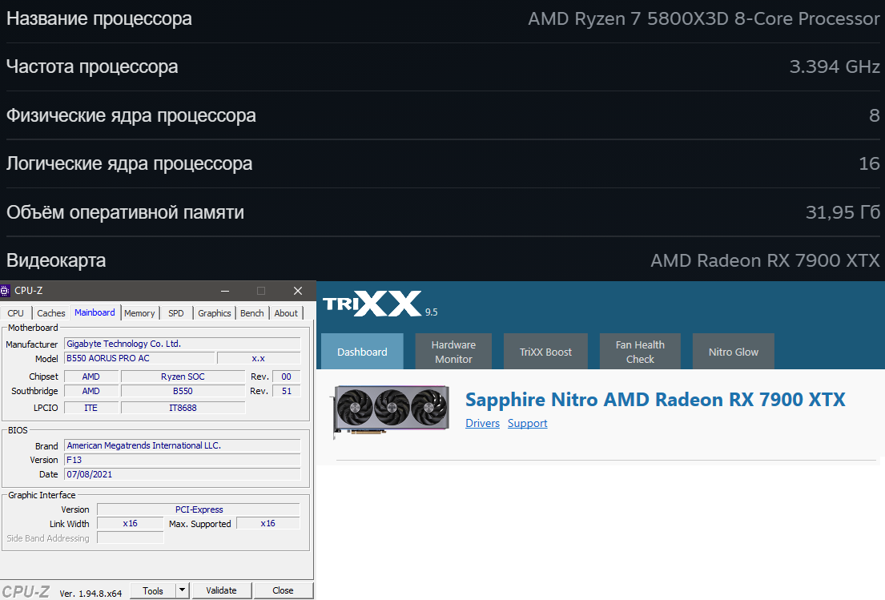This screenshot has height=600, width=885.
Task: Click the model revision field x.x
Action: click(x=259, y=358)
